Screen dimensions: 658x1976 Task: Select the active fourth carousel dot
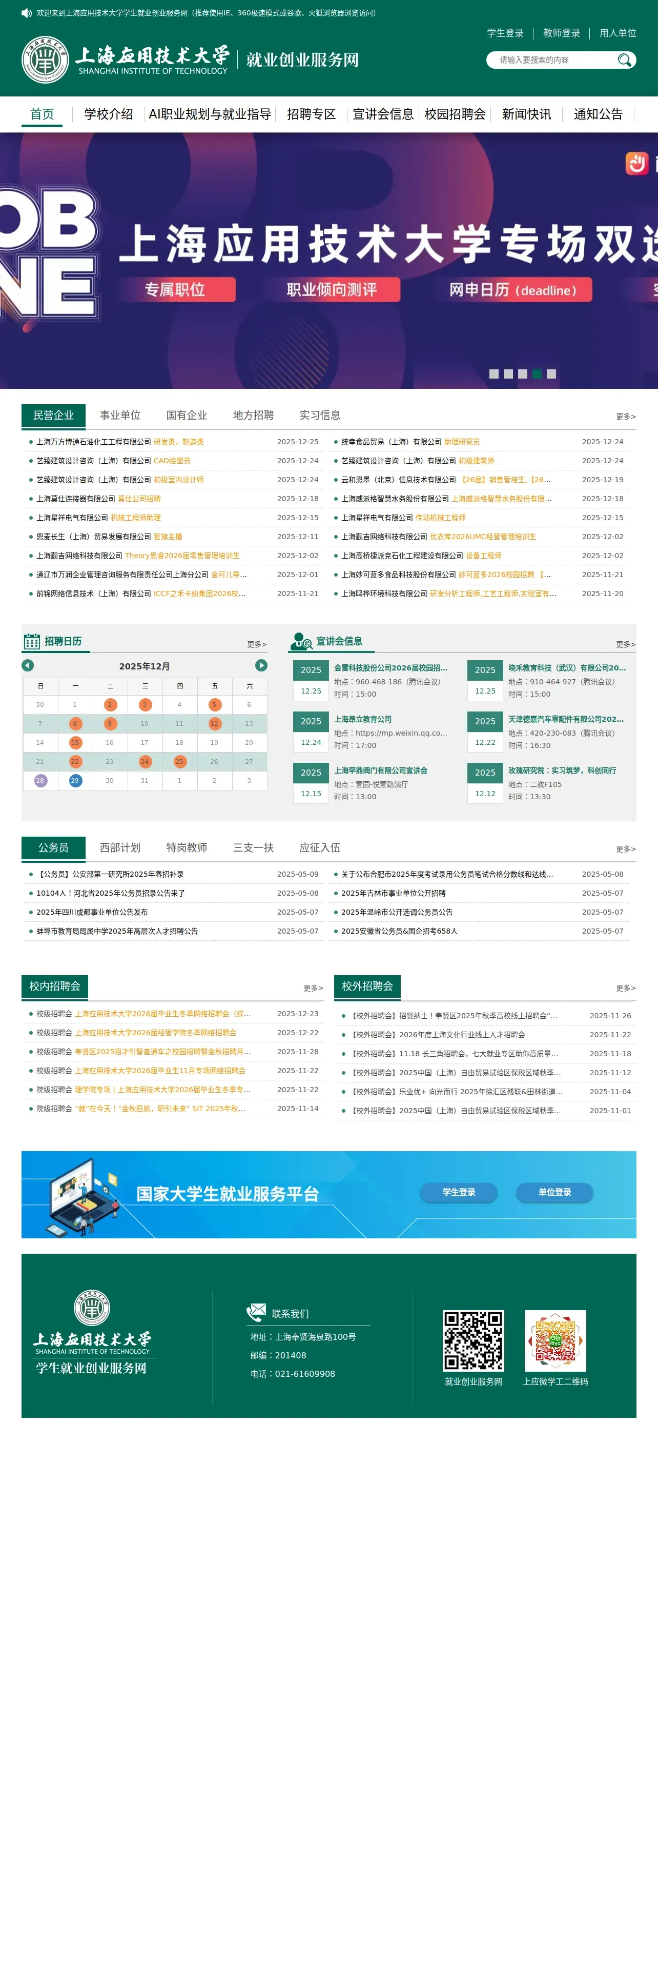[537, 373]
